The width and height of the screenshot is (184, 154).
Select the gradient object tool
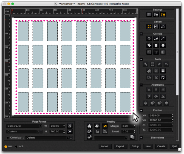(163, 52)
